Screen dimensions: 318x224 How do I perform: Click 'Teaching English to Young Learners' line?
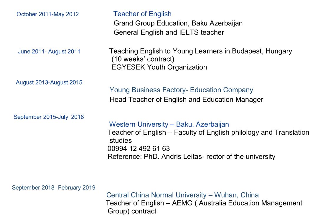click(200, 51)
